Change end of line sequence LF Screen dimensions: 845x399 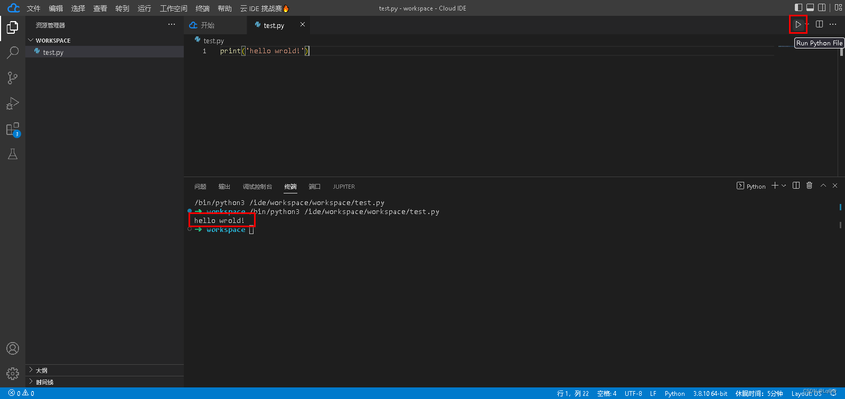point(653,394)
